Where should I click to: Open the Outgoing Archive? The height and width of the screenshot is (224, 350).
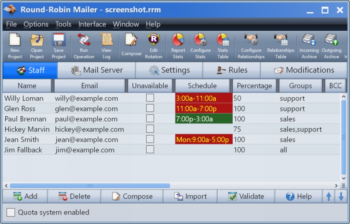331,46
